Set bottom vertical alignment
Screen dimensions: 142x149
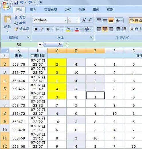pyautogui.click(x=111, y=20)
